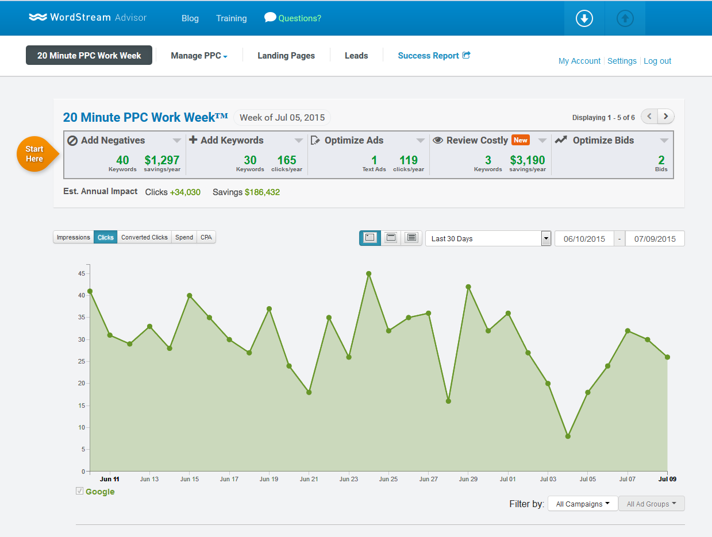Open the Training menu item
Image resolution: width=712 pixels, height=537 pixels.
(232, 18)
